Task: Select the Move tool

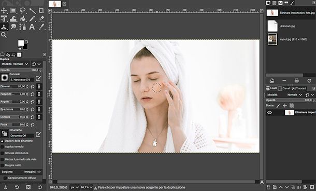Action: click(x=4, y=10)
